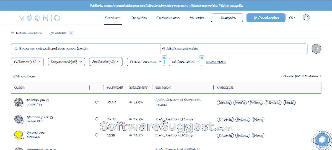Click the Ubicación column header
The image size is (332, 150).
tap(163, 88)
